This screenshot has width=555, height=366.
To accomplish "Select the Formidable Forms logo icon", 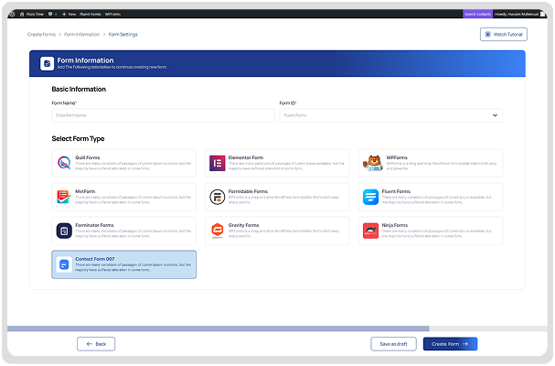I will tap(218, 197).
